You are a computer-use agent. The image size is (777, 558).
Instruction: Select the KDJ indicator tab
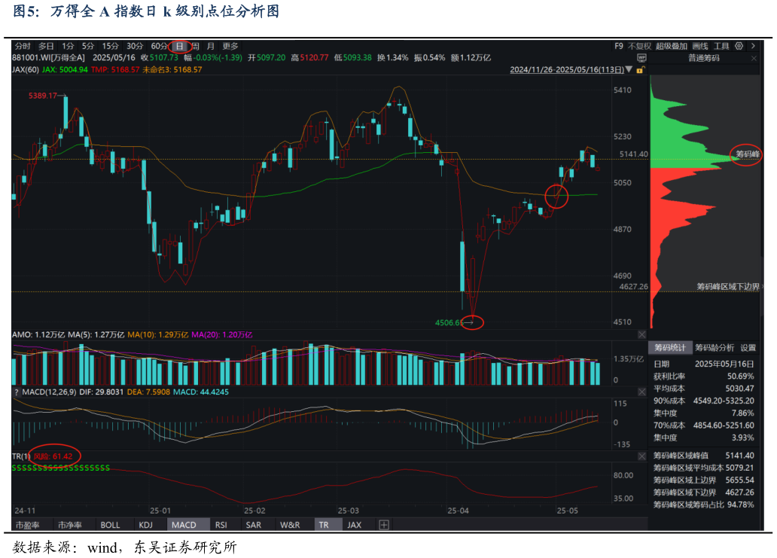click(x=145, y=525)
